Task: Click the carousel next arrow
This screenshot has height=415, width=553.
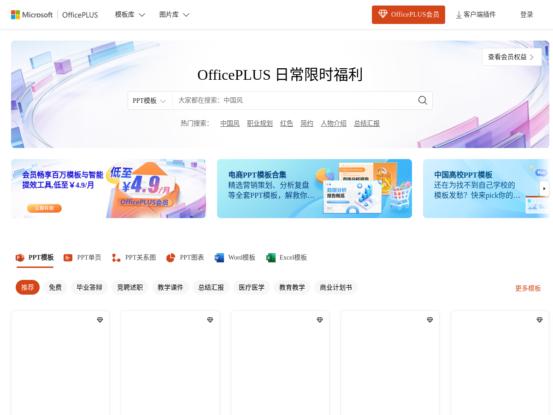Action: 544,189
